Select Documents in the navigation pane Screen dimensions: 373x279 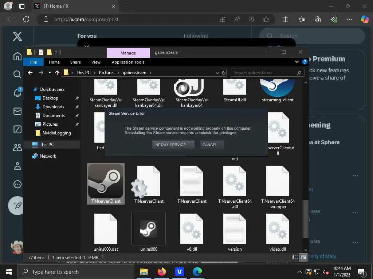coord(54,116)
